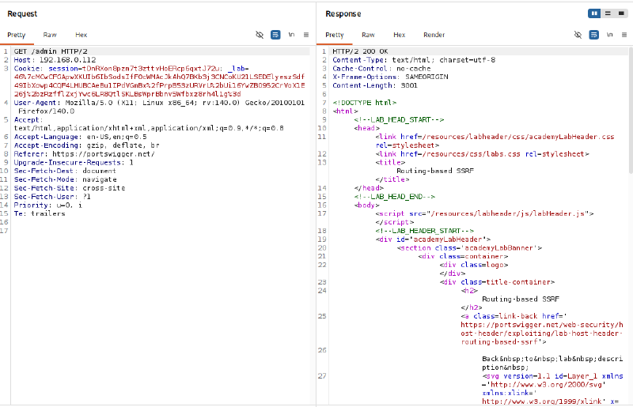Click the LAB_HEAD_START comment line
This screenshot has width=633, height=407.
399,119
